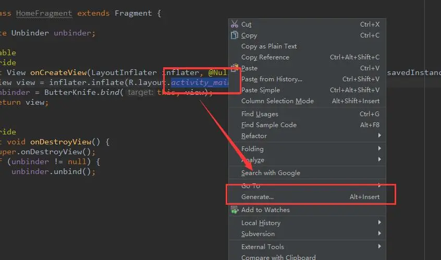
Task: Select Add to Watches entry
Action: coord(308,209)
